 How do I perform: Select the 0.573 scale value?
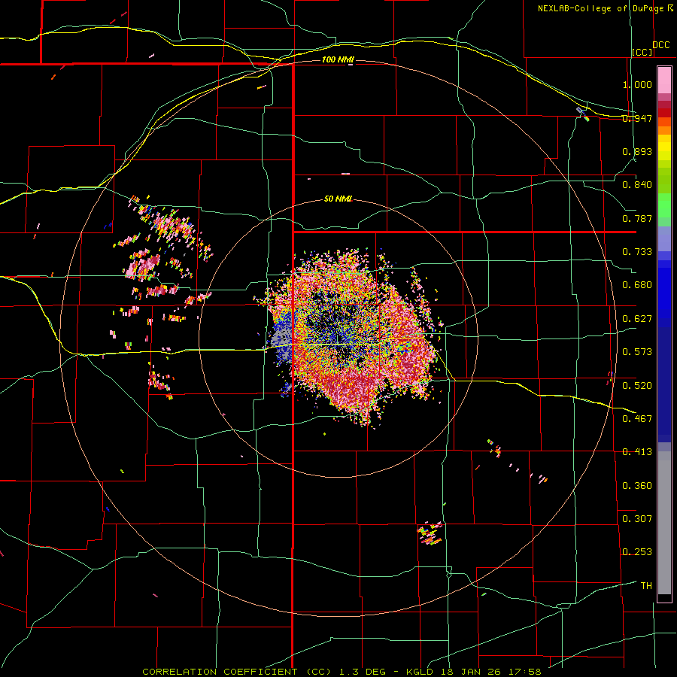tap(637, 351)
